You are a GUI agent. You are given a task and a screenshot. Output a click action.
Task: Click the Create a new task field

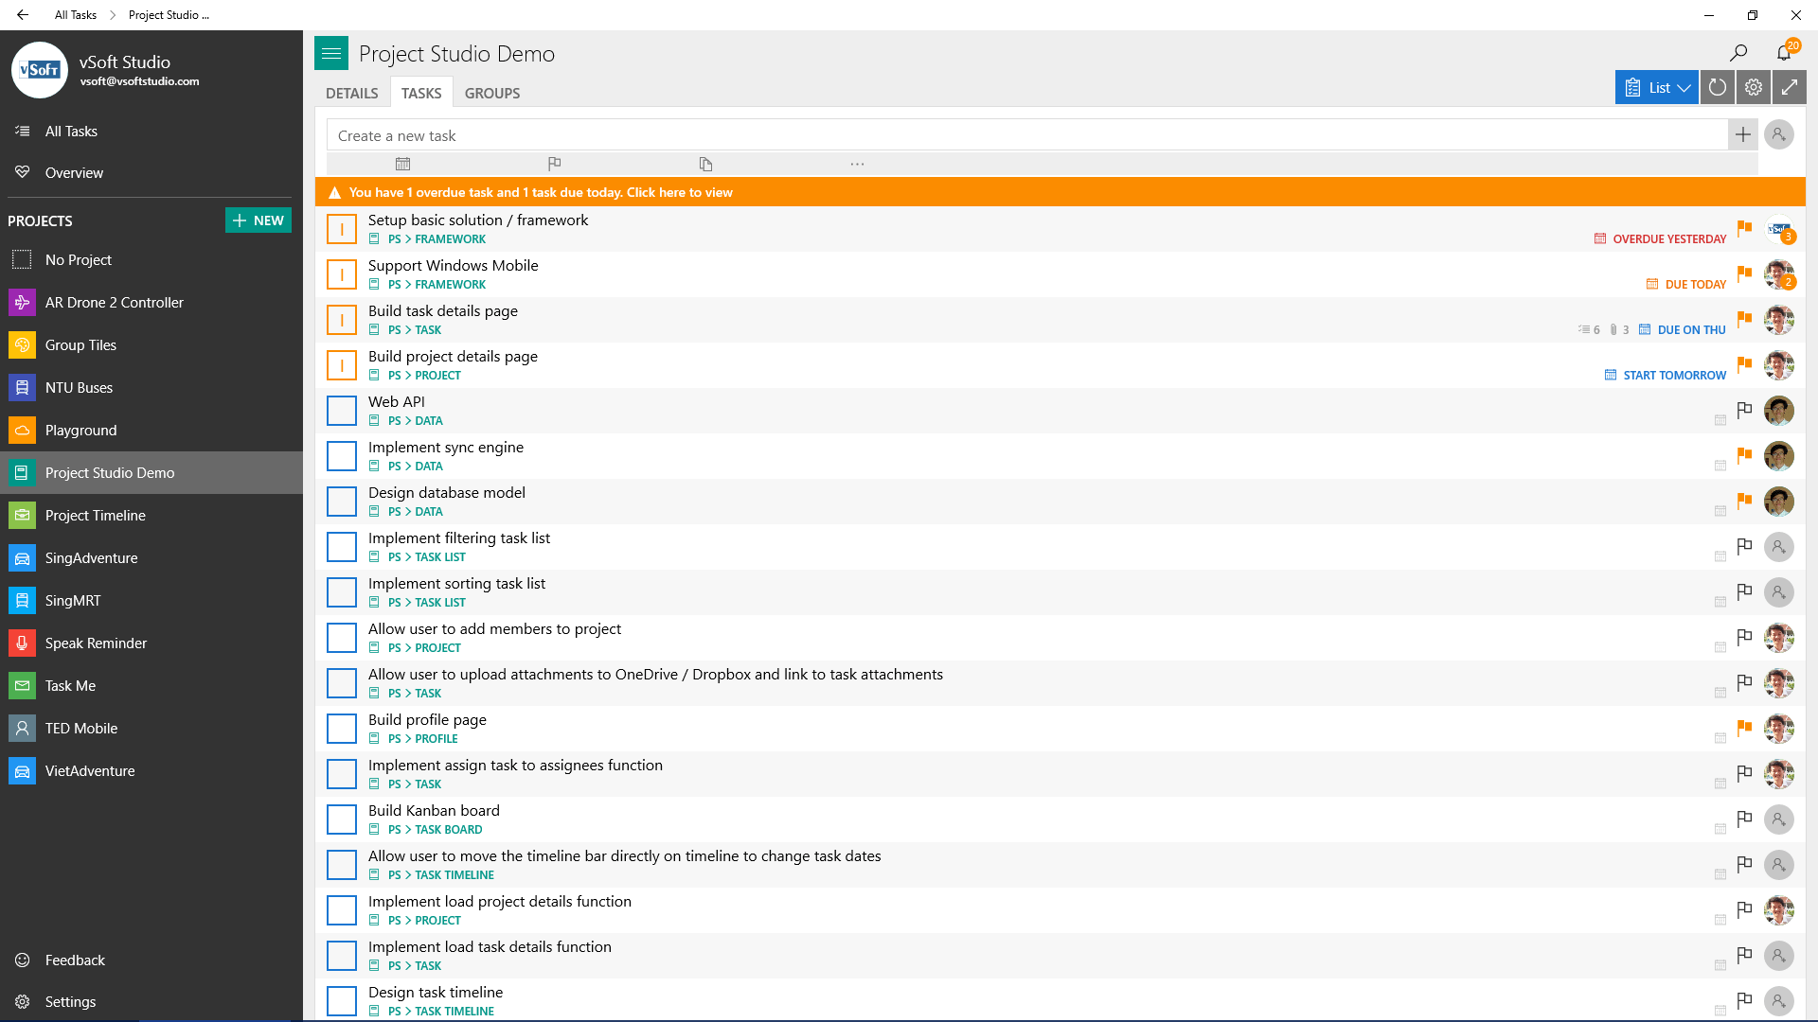pyautogui.click(x=1026, y=135)
